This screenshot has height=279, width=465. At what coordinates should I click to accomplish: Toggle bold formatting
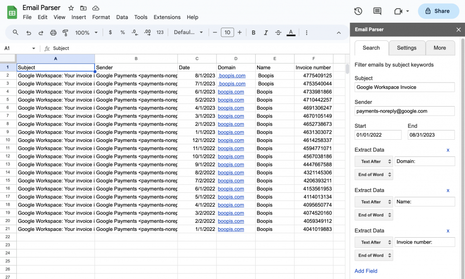pos(253,33)
